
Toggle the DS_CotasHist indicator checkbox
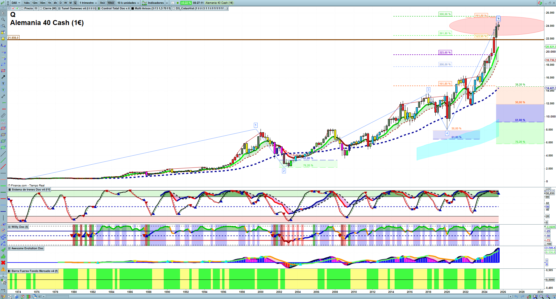coord(174,8)
